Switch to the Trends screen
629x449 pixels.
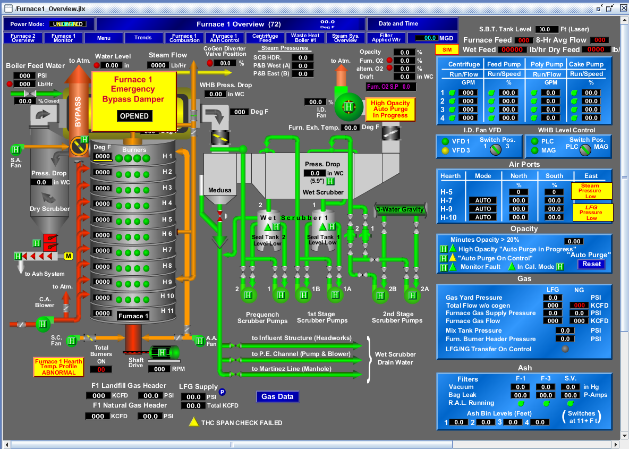tap(143, 38)
